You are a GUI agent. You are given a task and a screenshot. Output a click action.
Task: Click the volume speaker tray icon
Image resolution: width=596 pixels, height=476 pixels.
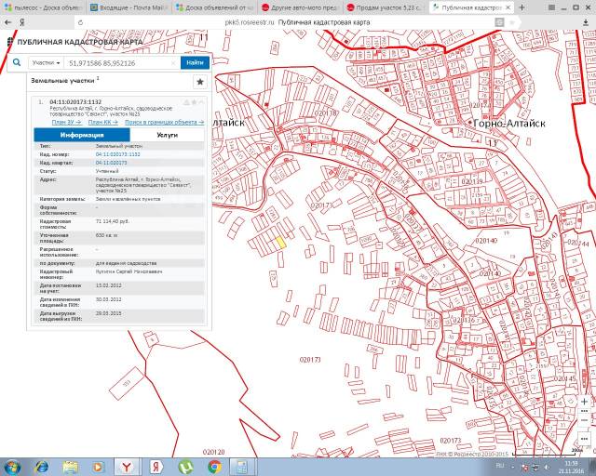point(547,468)
